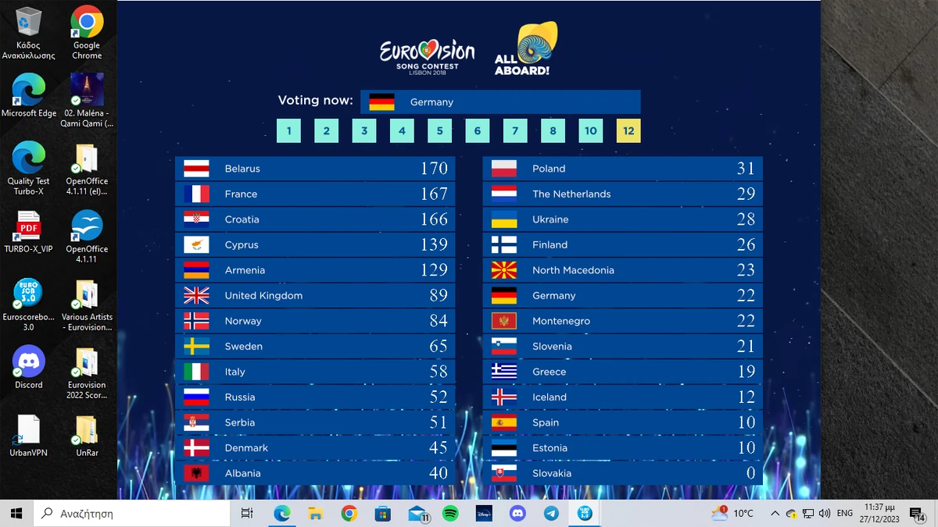Open the ENG language selector
The height and width of the screenshot is (527, 938).
(844, 514)
